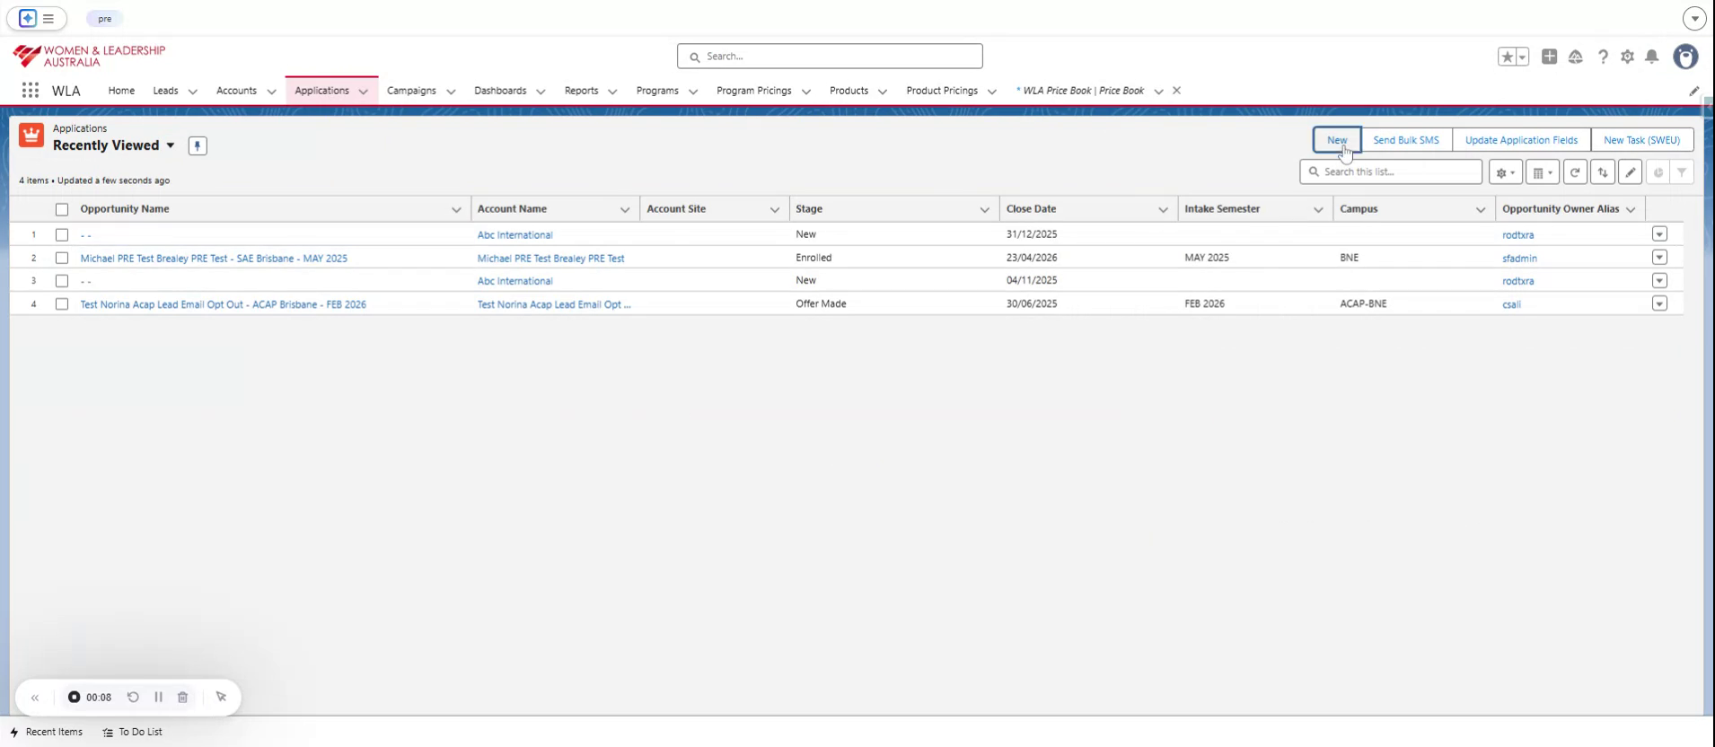Screen dimensions: 1715x747
Task: Select checkbox for row 3
Action: click(62, 281)
